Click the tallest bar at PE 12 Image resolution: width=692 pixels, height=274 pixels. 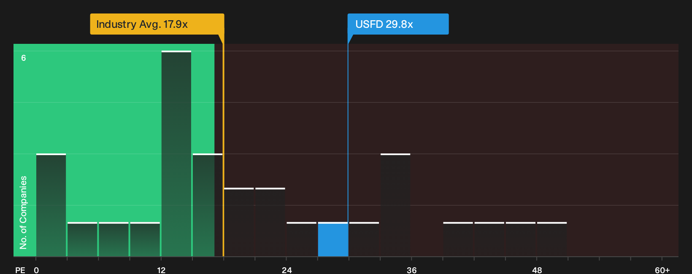click(176, 154)
